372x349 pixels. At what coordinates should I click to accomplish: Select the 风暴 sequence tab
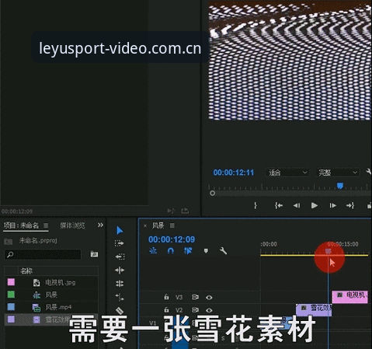tap(158, 225)
